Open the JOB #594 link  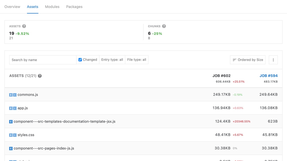click(268, 76)
